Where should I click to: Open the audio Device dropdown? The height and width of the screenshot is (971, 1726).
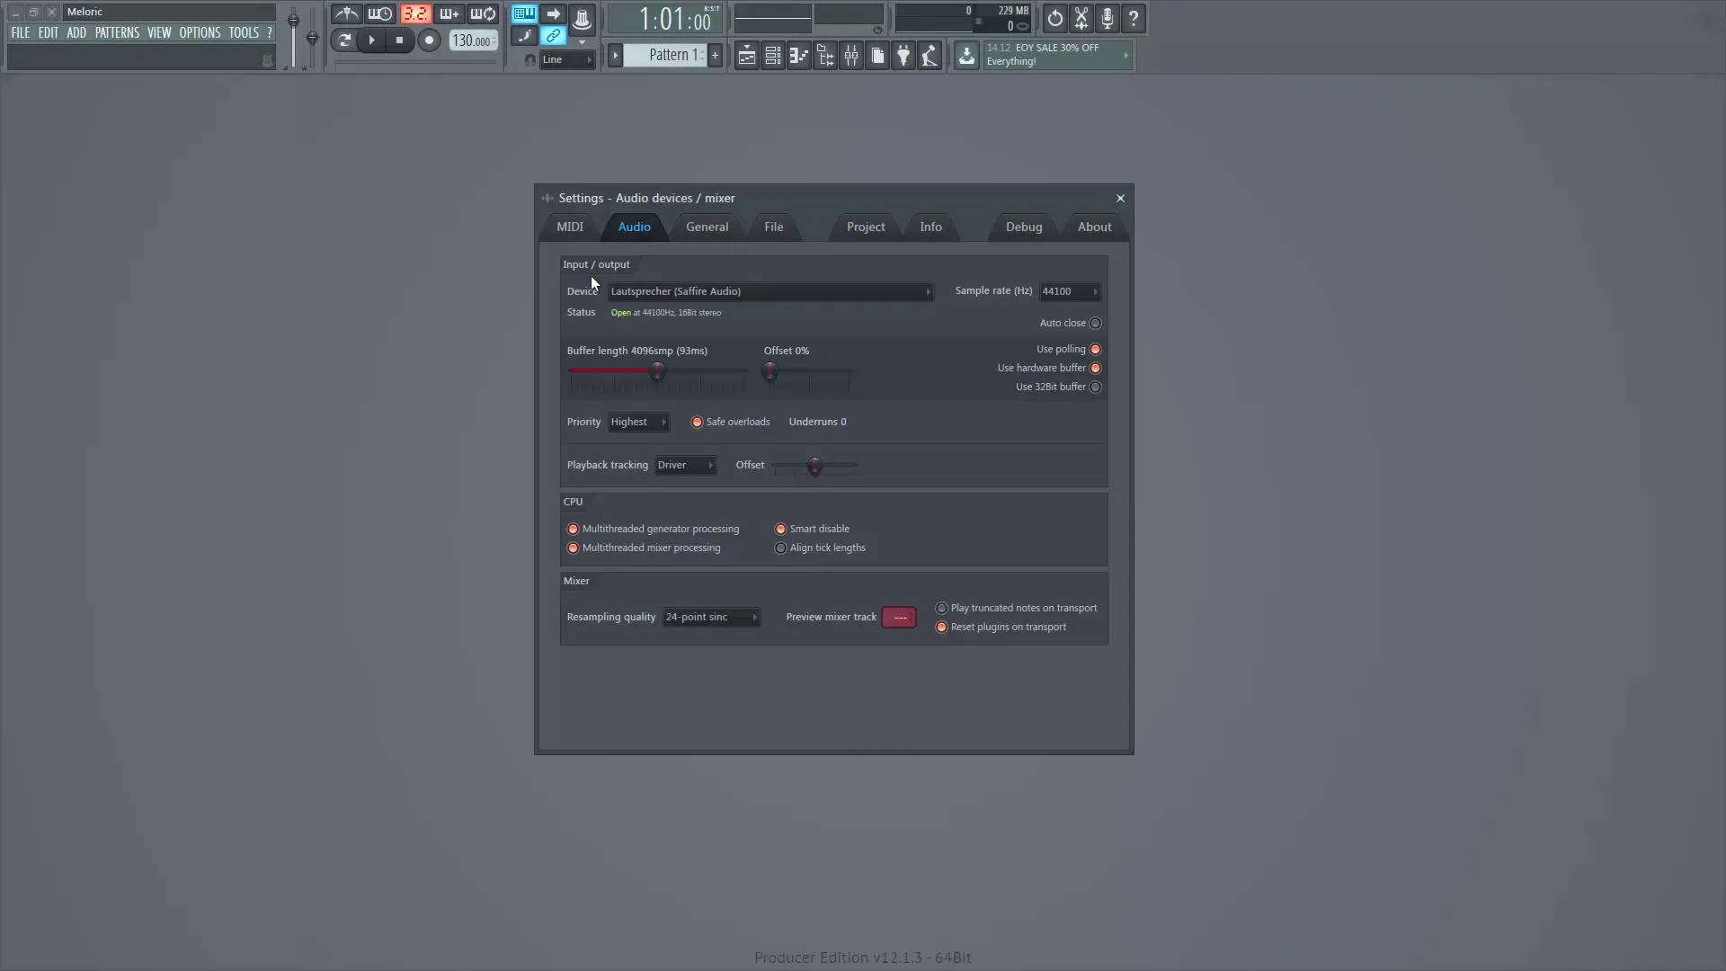[x=771, y=291]
